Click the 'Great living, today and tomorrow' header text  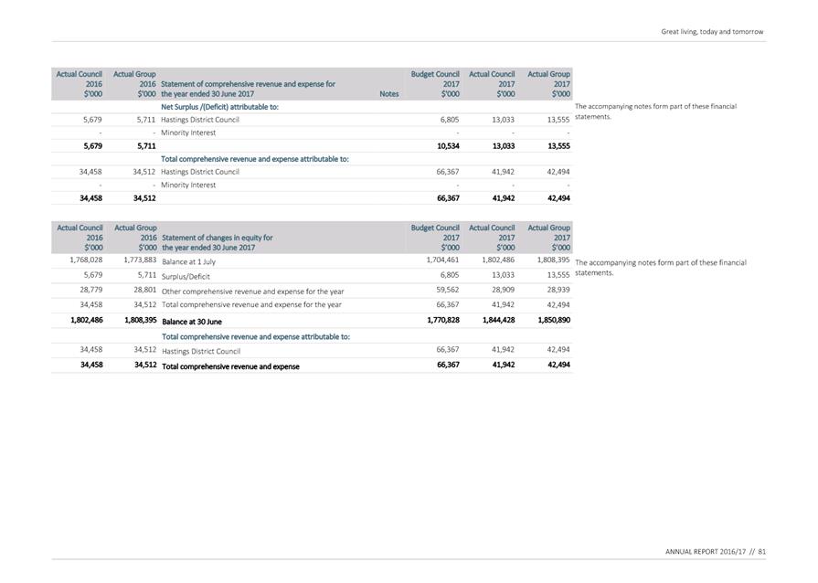pyautogui.click(x=712, y=32)
